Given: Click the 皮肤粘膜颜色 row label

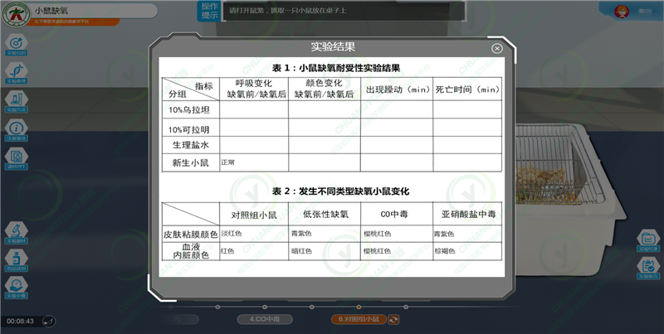Looking at the screenshot, I should (191, 235).
